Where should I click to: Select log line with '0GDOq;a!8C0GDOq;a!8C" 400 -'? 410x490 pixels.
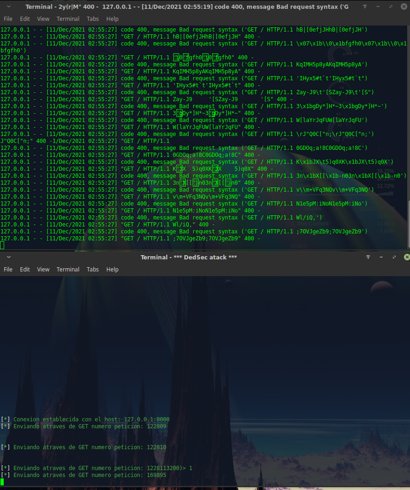(130, 155)
